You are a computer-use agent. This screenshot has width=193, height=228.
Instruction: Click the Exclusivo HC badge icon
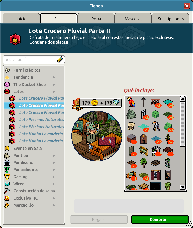7,198
